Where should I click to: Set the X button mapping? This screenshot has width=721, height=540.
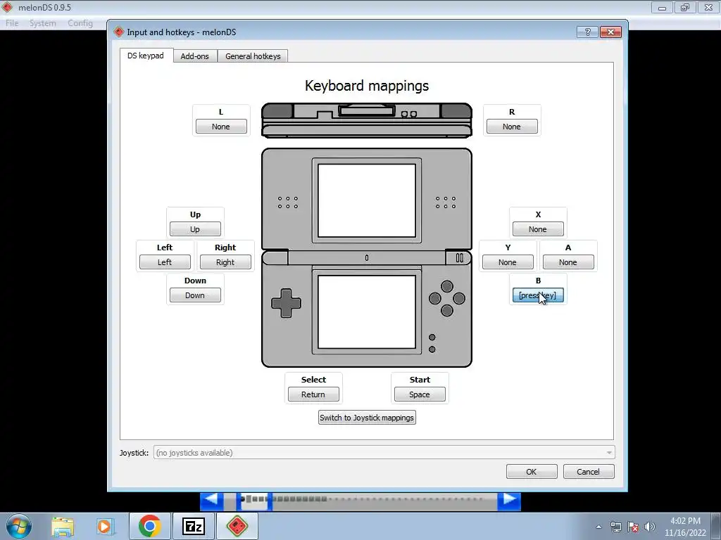538,229
